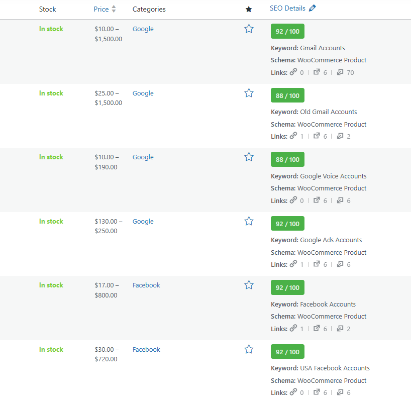Viewport: 411px width, 404px height.
Task: Open Google category for Gmail Accounts row
Action: point(143,29)
